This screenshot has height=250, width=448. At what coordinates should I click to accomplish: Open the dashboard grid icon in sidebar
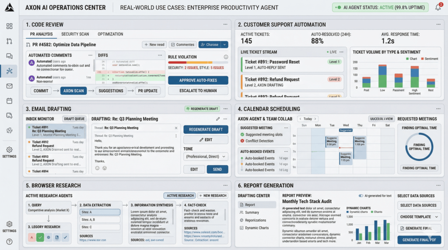9,26
